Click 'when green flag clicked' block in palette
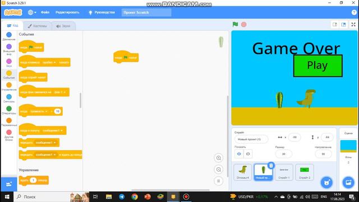This screenshot has width=359, height=202. pos(31,47)
